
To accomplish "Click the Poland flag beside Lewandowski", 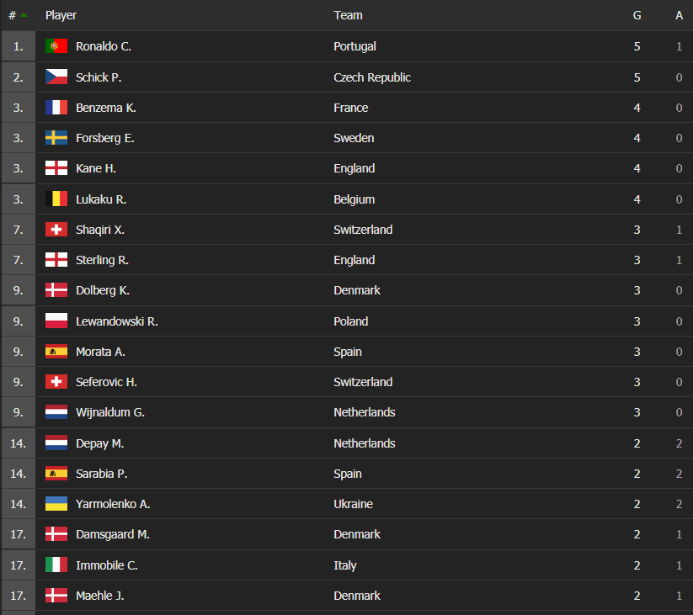I will [x=56, y=321].
